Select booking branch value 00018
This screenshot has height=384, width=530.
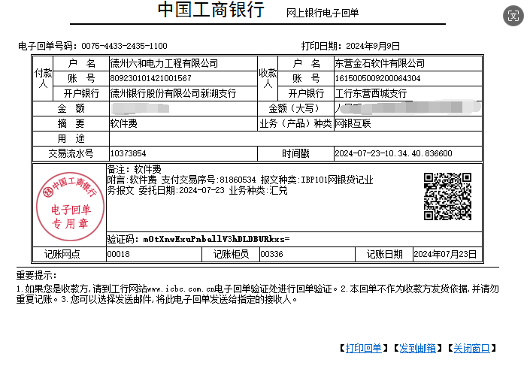[118, 254]
